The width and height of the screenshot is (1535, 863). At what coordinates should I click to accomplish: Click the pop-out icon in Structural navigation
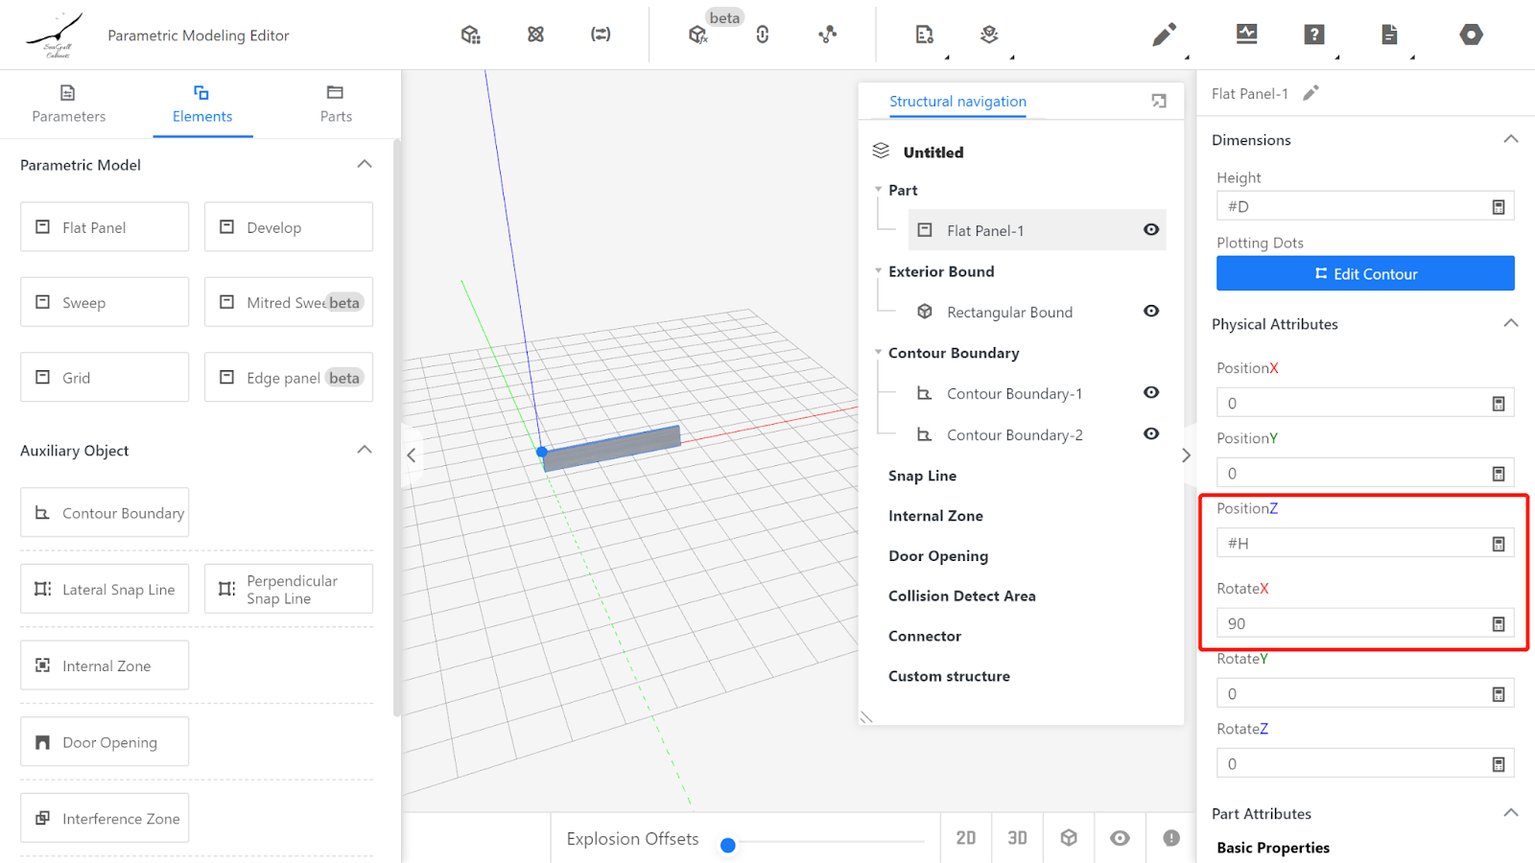(x=1159, y=102)
